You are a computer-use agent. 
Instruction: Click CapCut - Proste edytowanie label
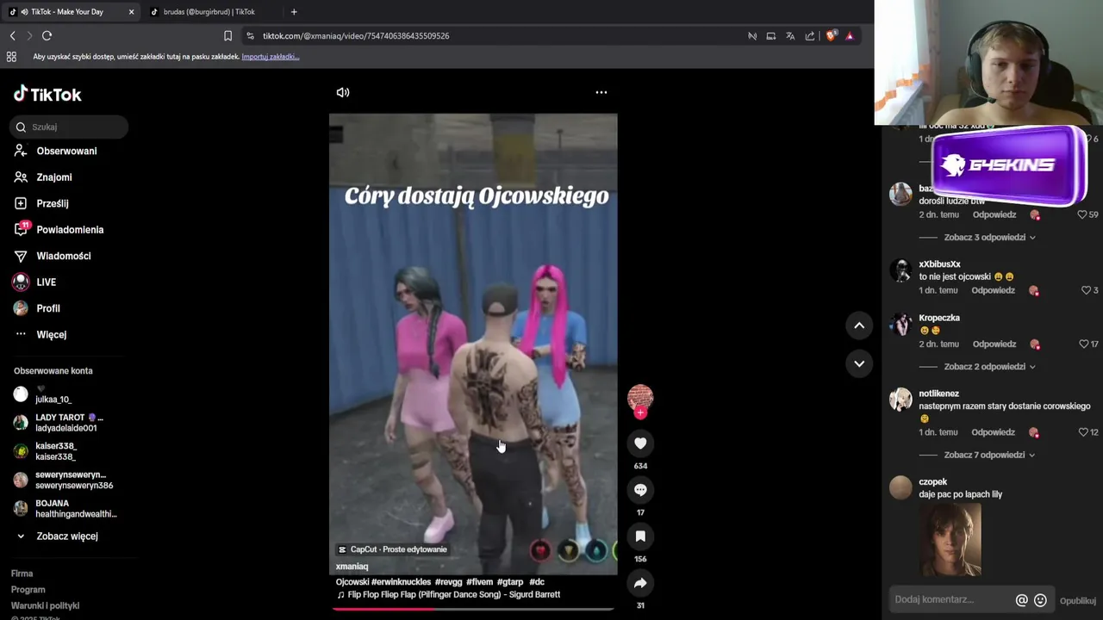coord(392,549)
